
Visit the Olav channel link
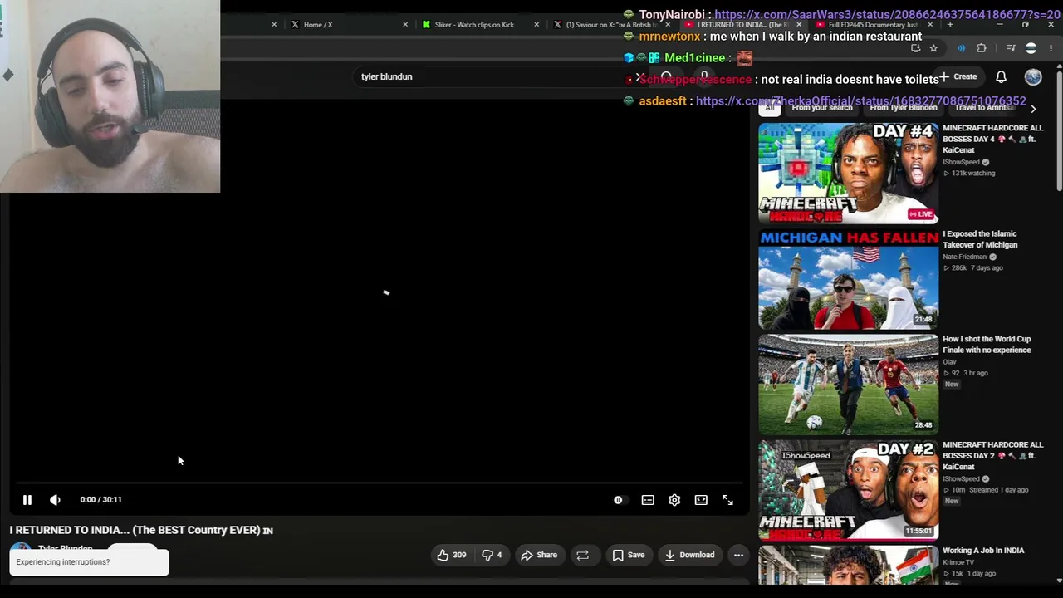pos(949,362)
